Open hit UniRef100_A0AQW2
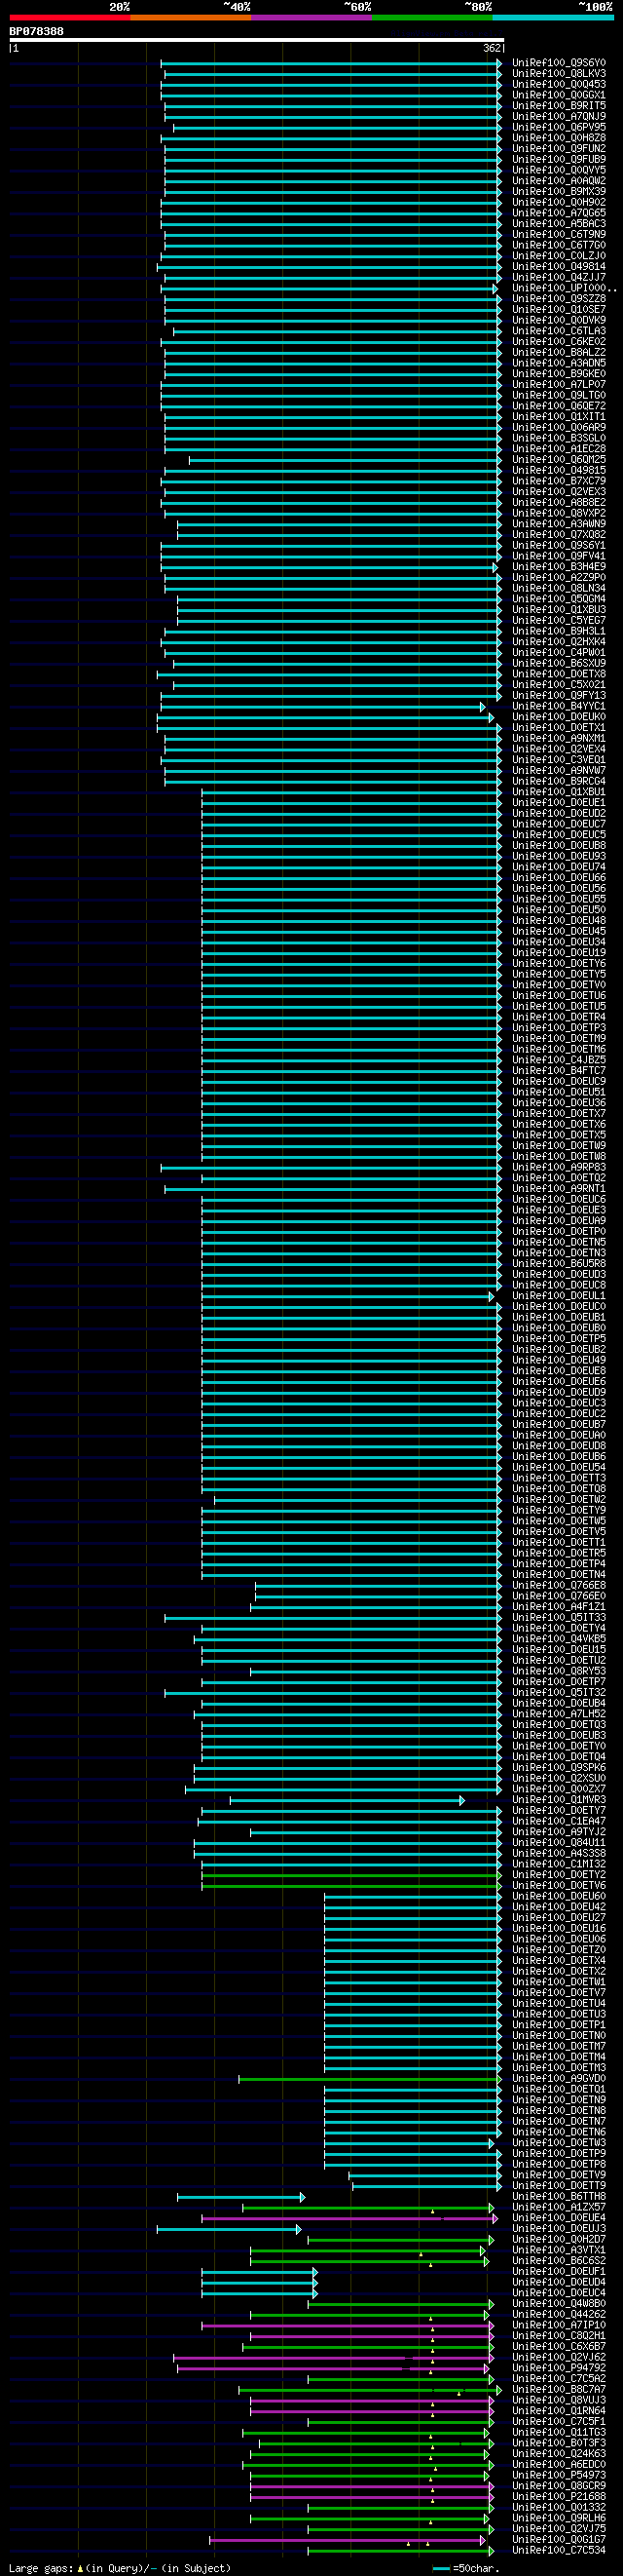The width and height of the screenshot is (623, 2576). pyautogui.click(x=559, y=181)
